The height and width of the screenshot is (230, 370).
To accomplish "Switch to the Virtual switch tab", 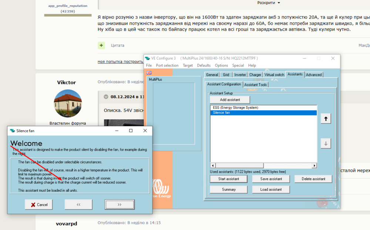I will tap(274, 74).
